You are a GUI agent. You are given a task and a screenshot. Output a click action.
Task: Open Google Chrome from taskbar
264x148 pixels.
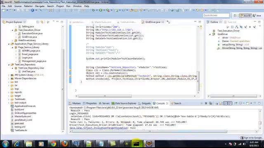[x=53, y=144]
